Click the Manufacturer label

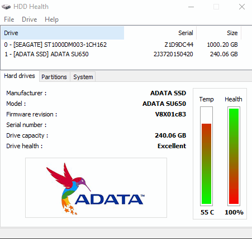click(26, 93)
